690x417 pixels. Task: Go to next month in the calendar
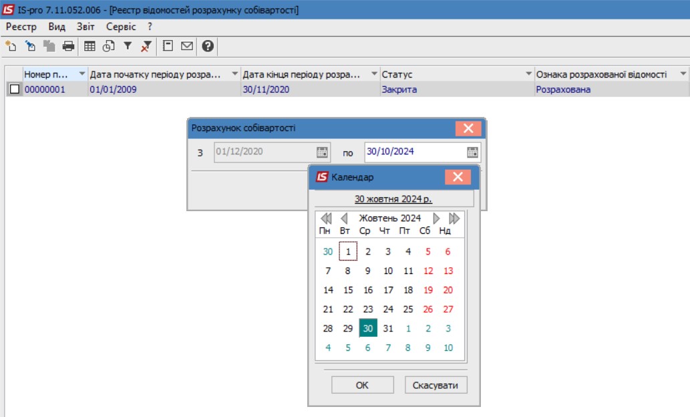pos(436,219)
